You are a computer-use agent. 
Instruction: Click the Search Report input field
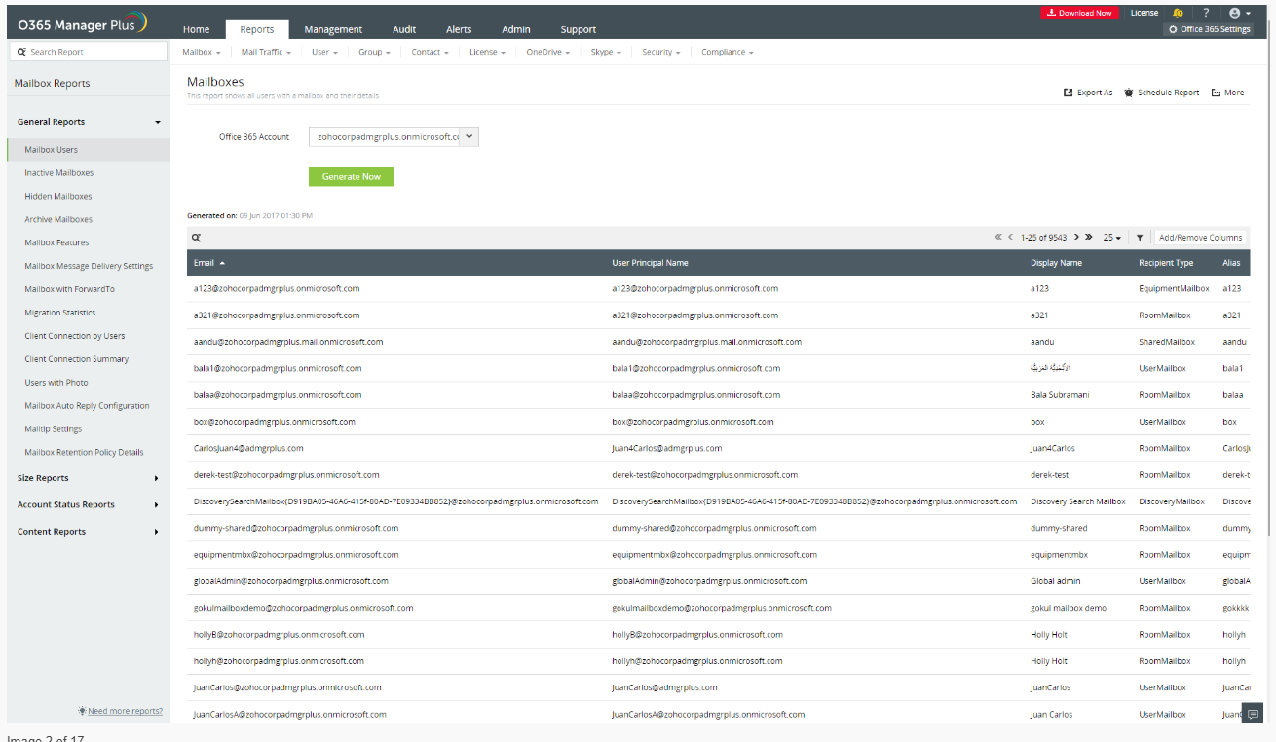88,51
